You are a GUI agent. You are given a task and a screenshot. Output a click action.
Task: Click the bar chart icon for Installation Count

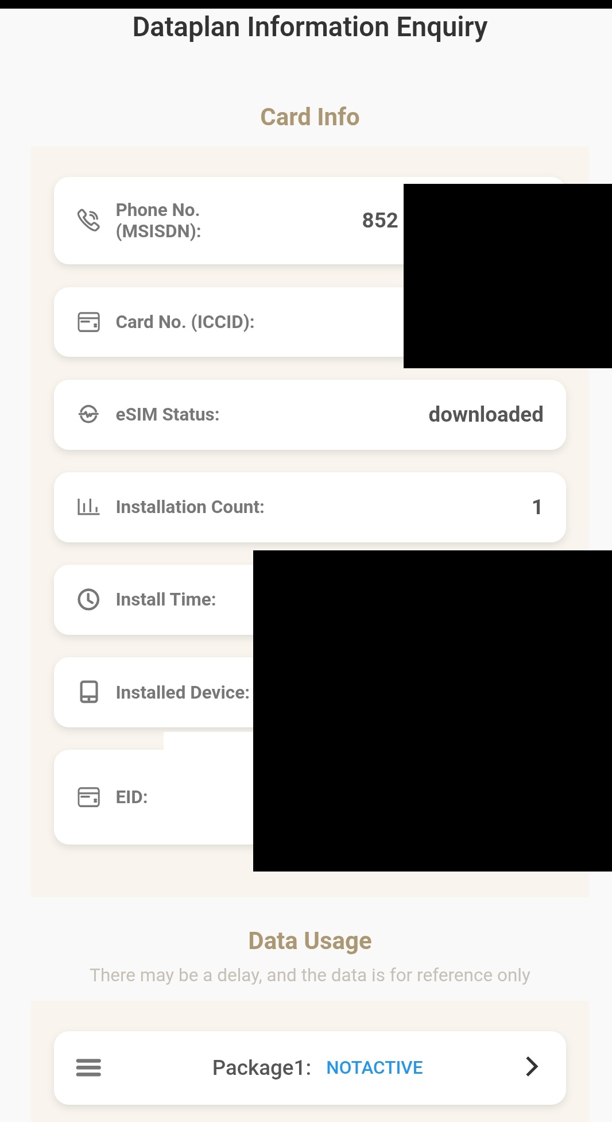88,507
